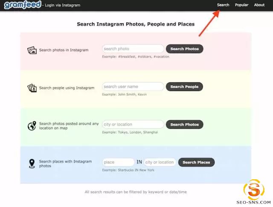Focus the place input field
This screenshot has width=273, height=207.
(x=118, y=162)
